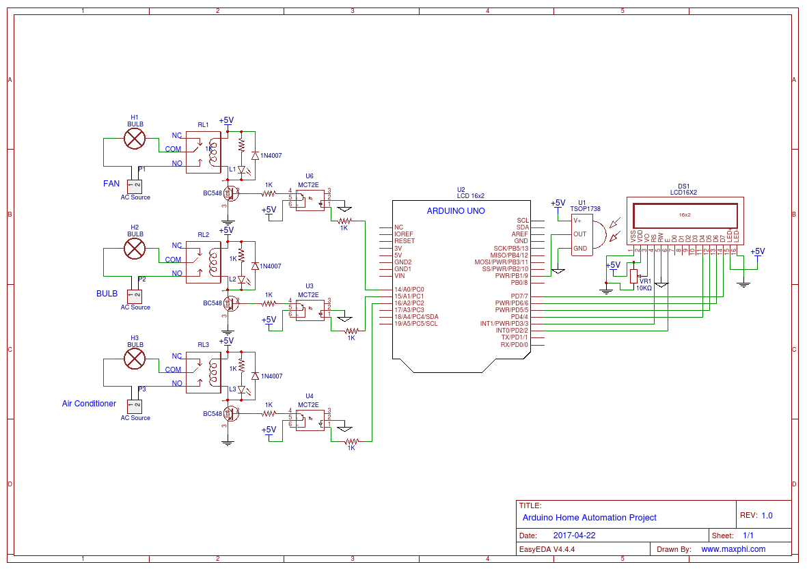Screen dimensions: 807x569
Task: Select the ground symbol below U3
Action: click(x=343, y=318)
